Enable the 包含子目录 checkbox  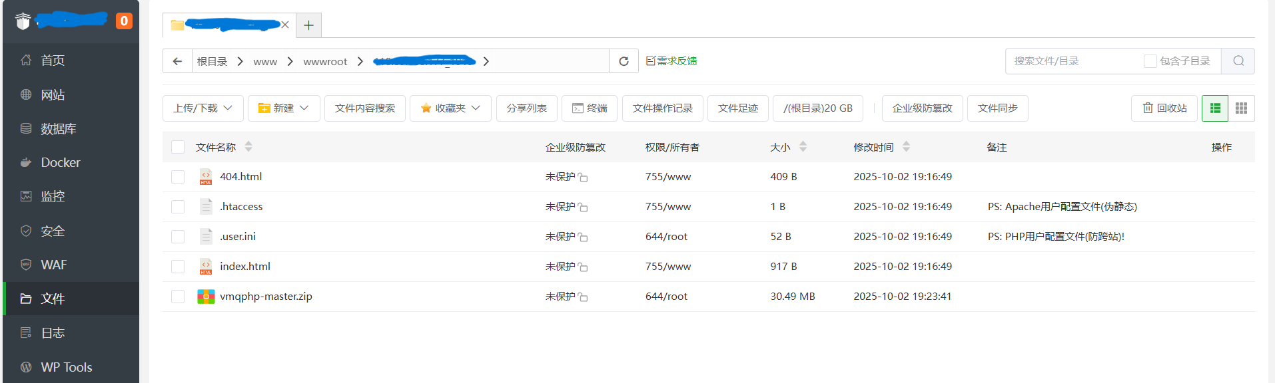(1150, 61)
